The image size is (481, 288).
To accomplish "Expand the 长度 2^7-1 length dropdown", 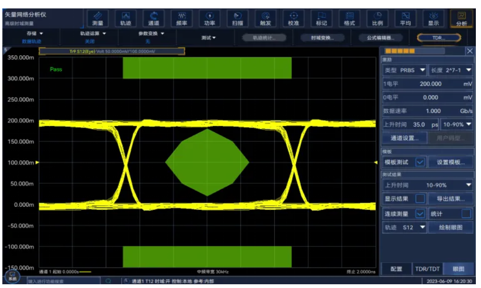I will pyautogui.click(x=451, y=70).
